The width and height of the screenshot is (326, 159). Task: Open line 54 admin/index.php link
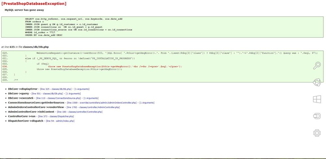click(x=60, y=121)
